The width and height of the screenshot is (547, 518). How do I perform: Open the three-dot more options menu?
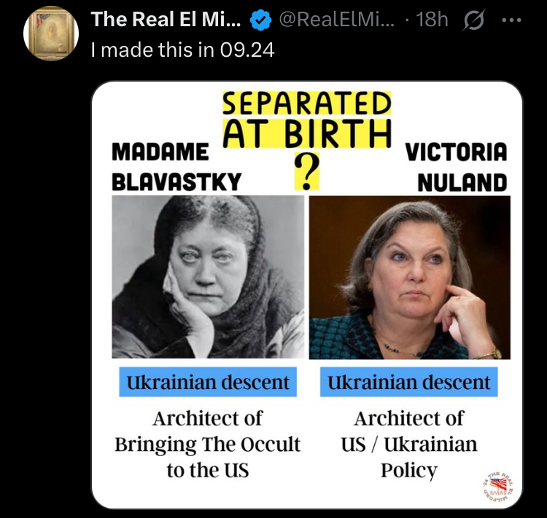click(511, 20)
